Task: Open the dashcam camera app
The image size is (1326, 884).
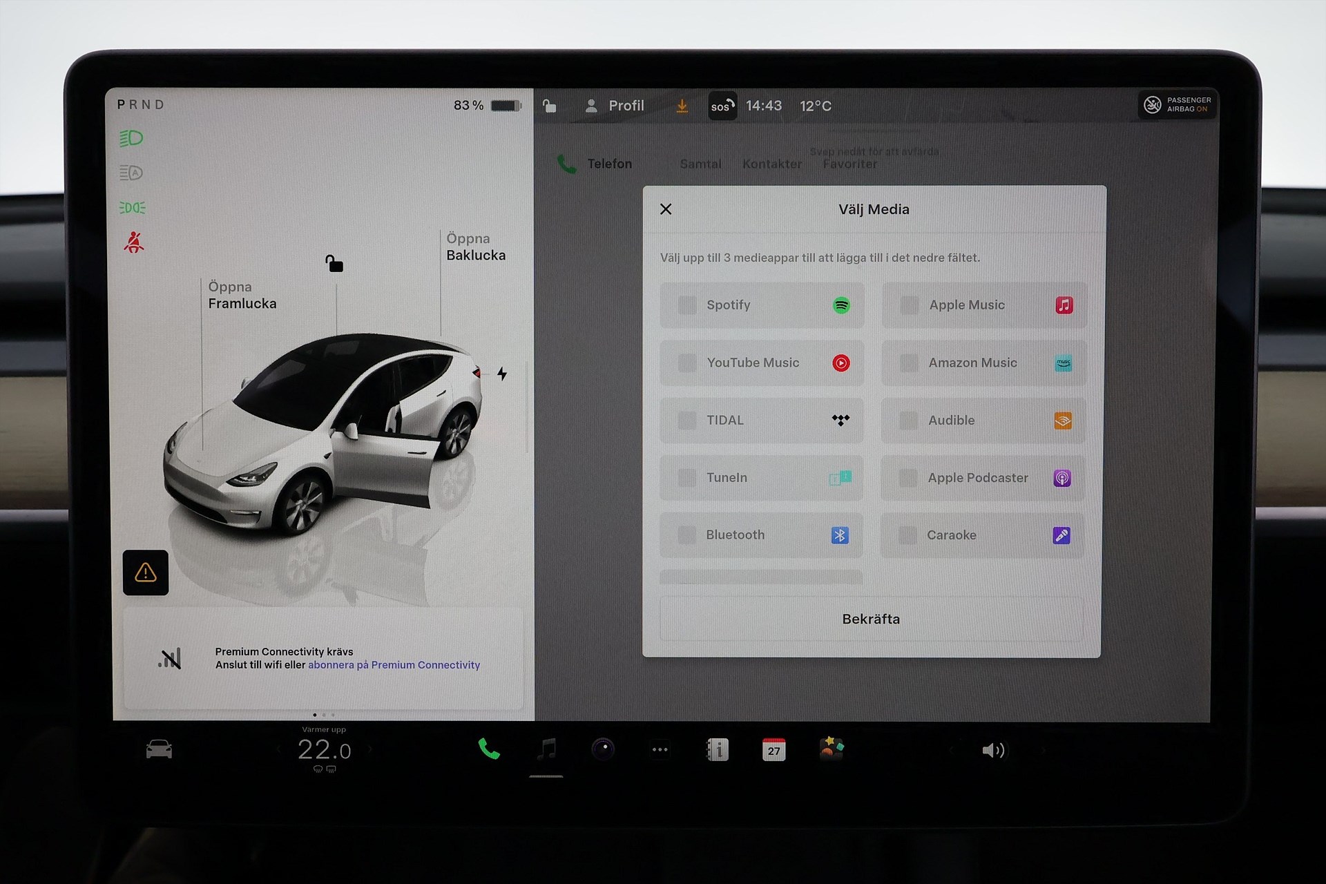Action: [x=603, y=749]
